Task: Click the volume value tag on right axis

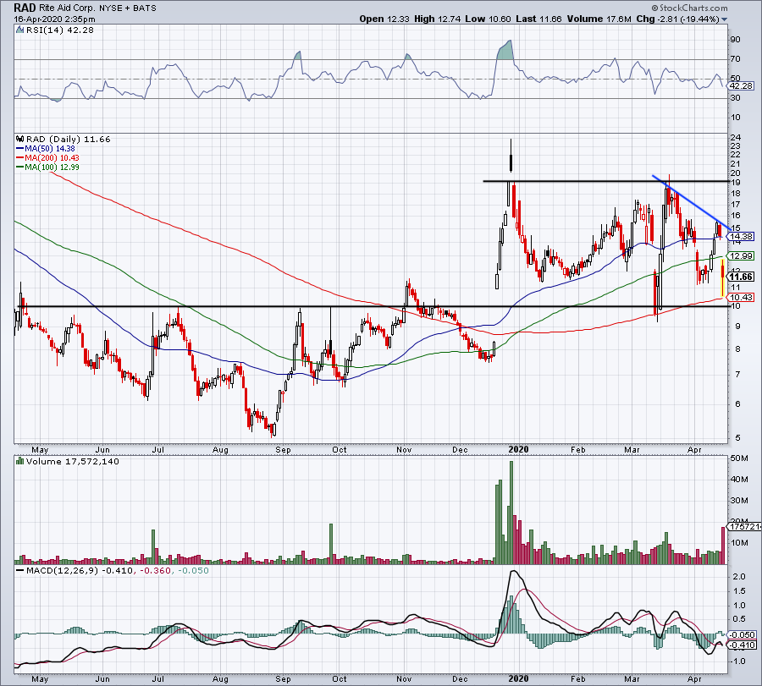Action: tap(744, 526)
